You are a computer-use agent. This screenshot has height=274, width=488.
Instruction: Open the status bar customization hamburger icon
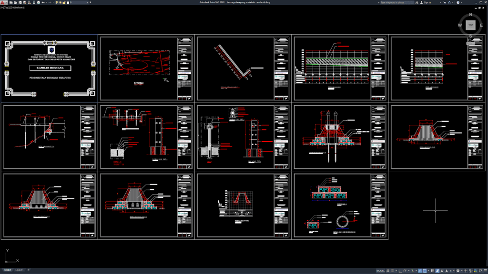click(x=485, y=270)
